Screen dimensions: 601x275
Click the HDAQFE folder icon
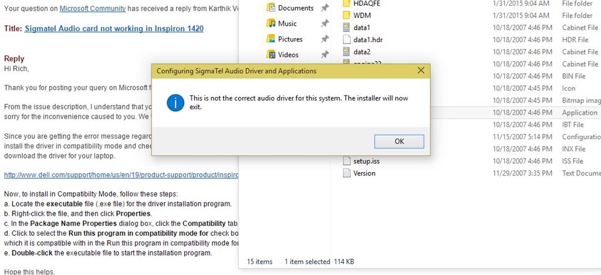point(346,4)
